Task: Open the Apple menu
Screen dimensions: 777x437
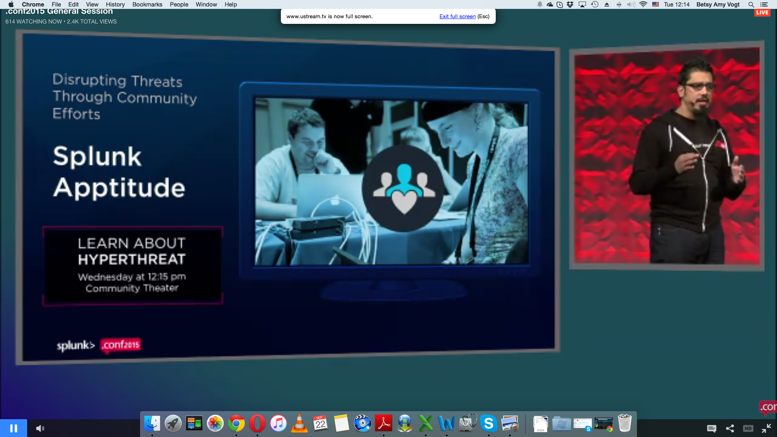Action: coord(11,4)
